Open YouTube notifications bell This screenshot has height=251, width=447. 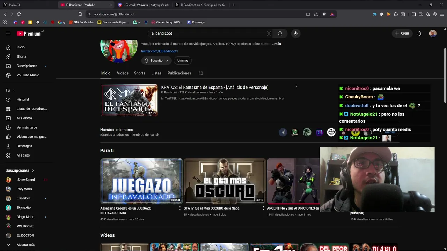pyautogui.click(x=419, y=33)
